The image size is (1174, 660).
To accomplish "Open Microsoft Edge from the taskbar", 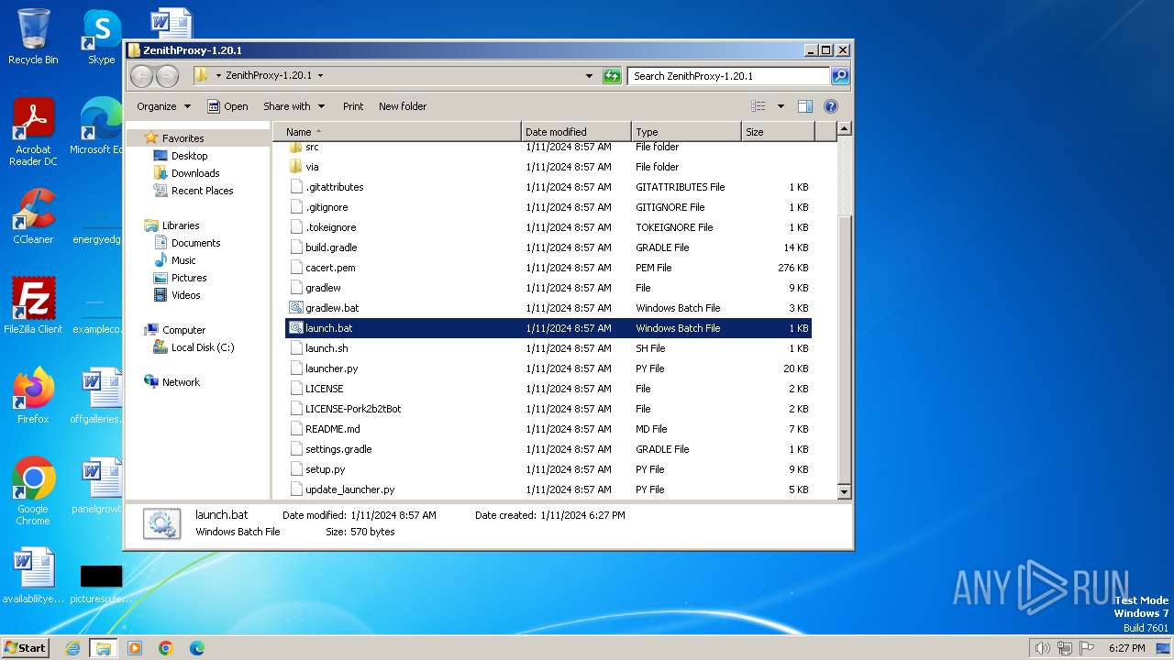I will pos(197,648).
